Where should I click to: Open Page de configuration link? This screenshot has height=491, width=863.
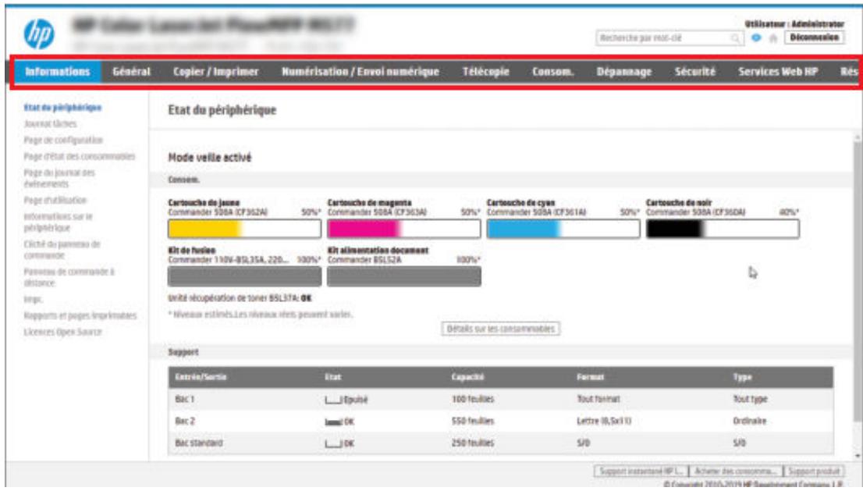click(63, 141)
